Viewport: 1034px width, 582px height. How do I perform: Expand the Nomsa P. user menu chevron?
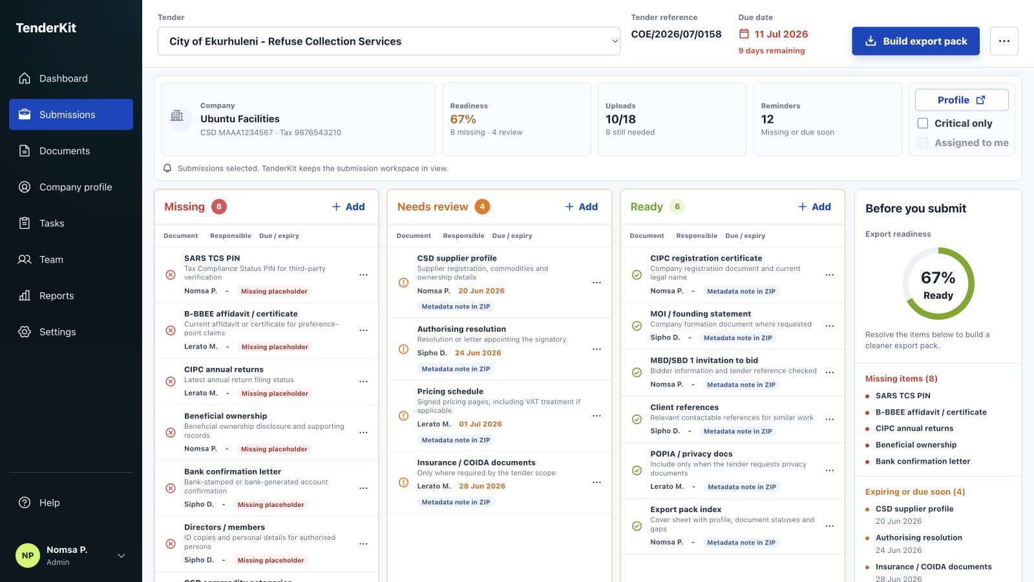(121, 555)
